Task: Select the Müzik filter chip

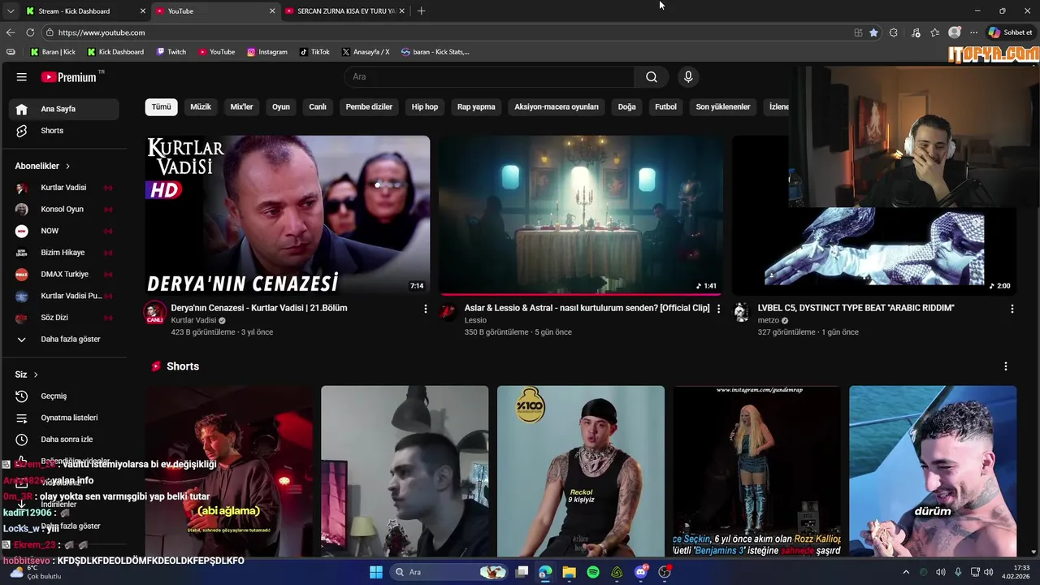Action: coord(201,107)
